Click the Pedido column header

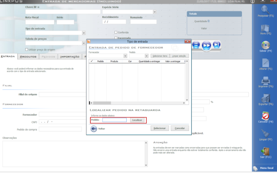pyautogui.click(x=100, y=61)
